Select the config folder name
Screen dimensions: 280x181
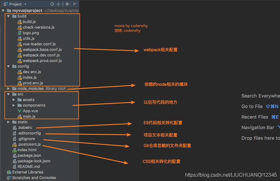pyautogui.click(x=23, y=66)
